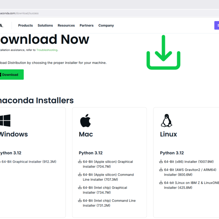Open the Partners navigation menu

point(86,25)
